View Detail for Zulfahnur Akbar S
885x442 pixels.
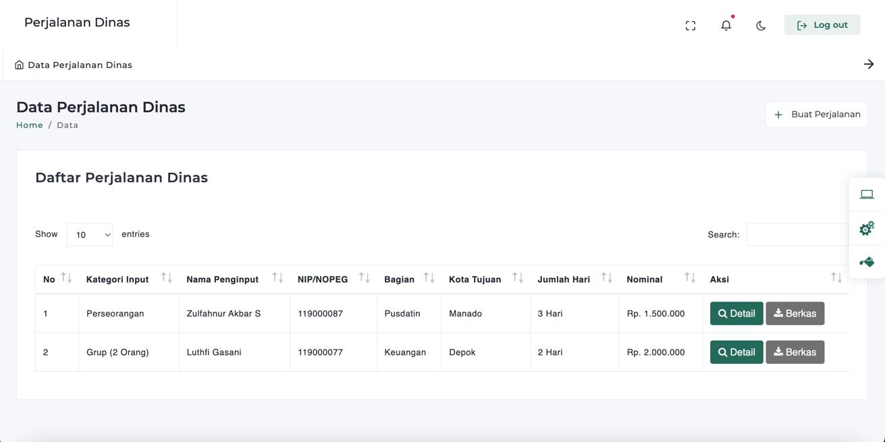coord(736,314)
